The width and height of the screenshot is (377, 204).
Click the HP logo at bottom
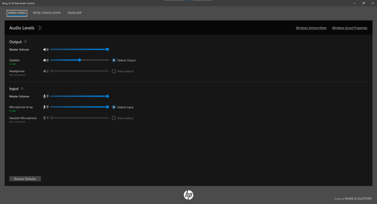coord(188,195)
